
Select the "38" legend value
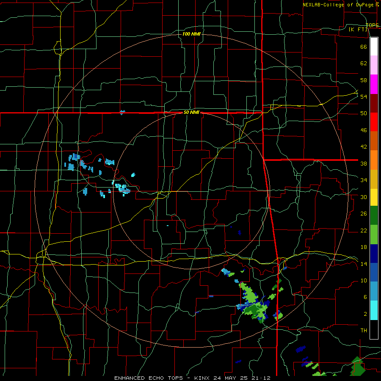364,163
